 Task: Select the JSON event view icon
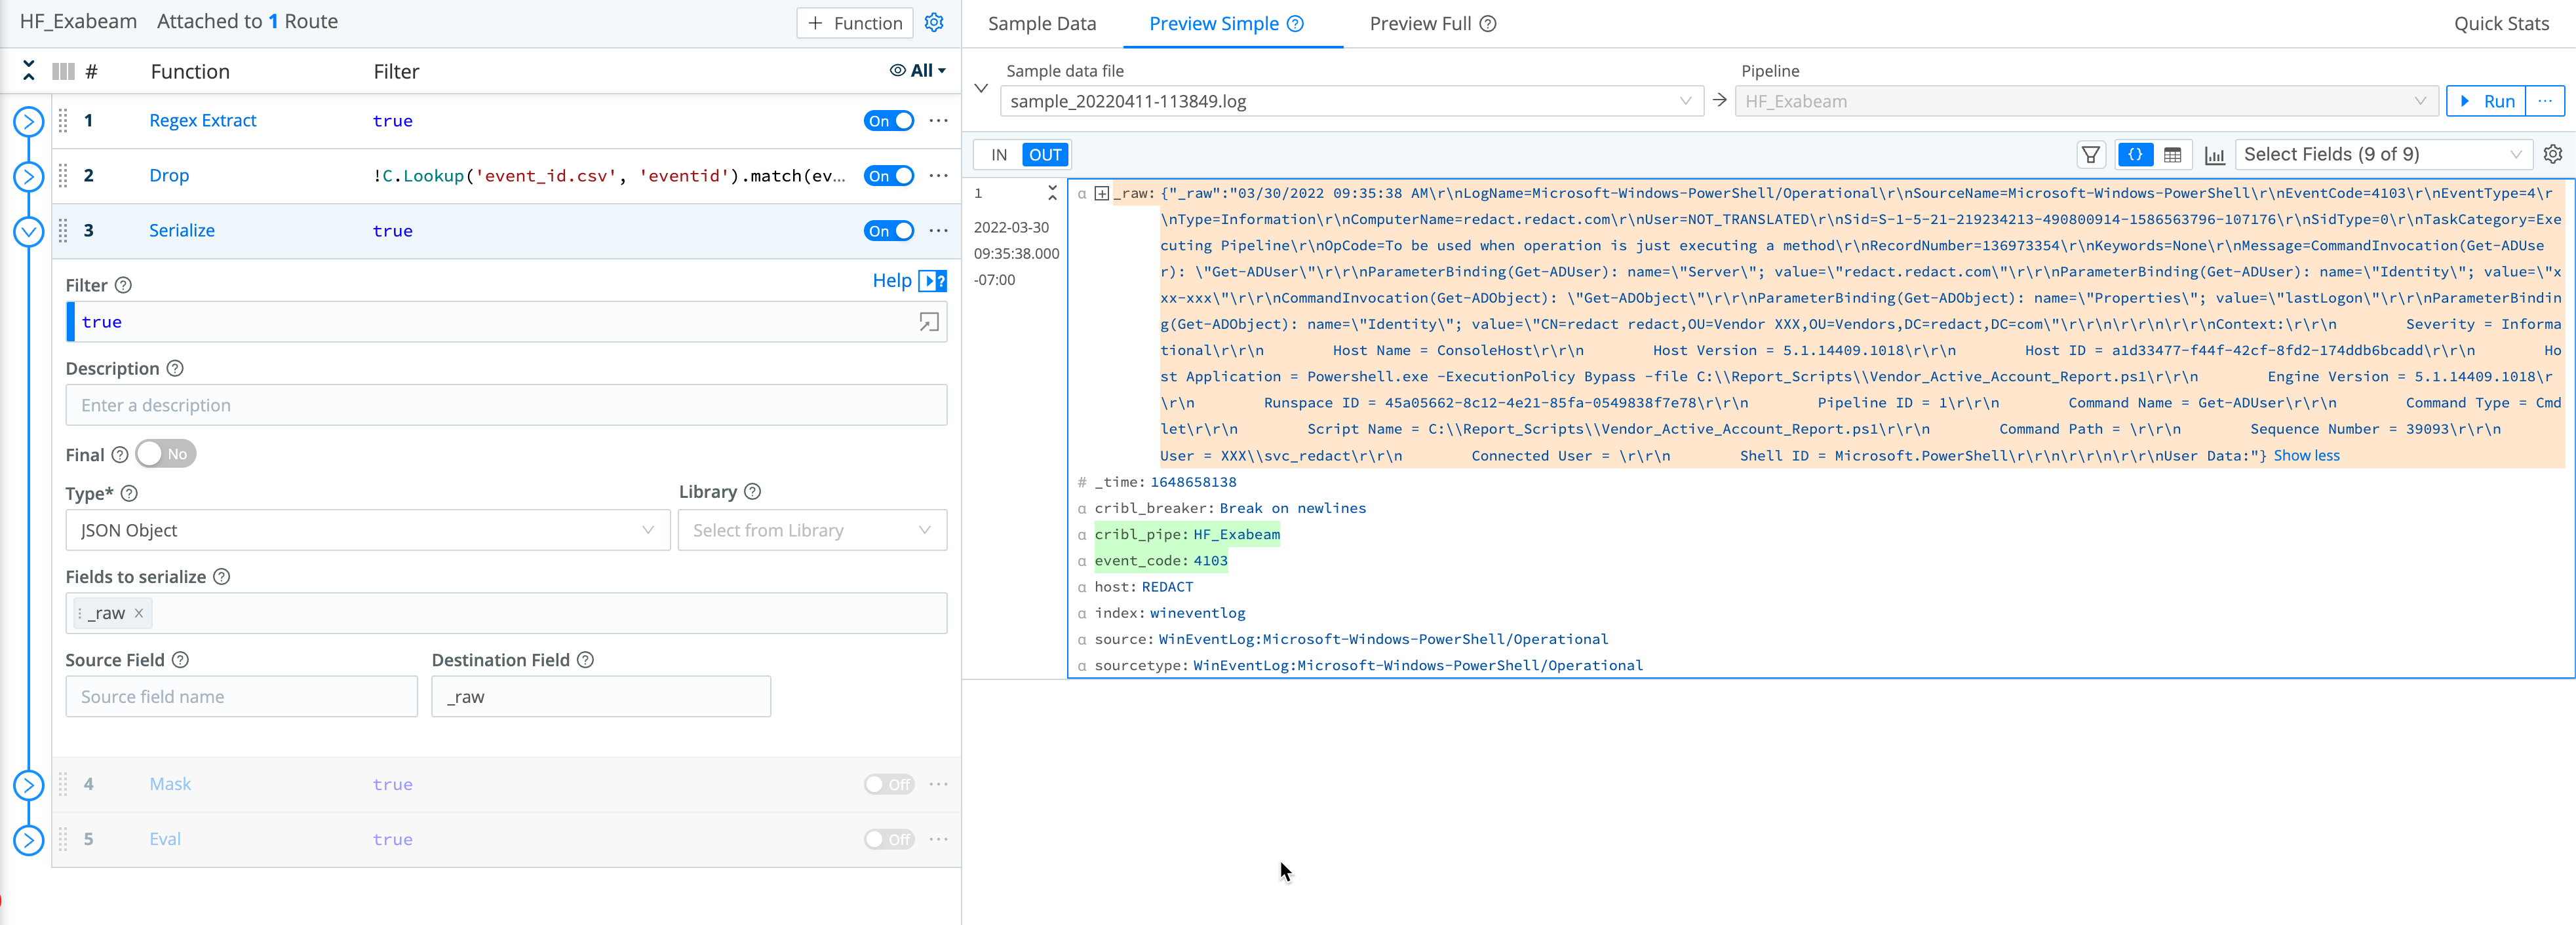click(x=2135, y=155)
